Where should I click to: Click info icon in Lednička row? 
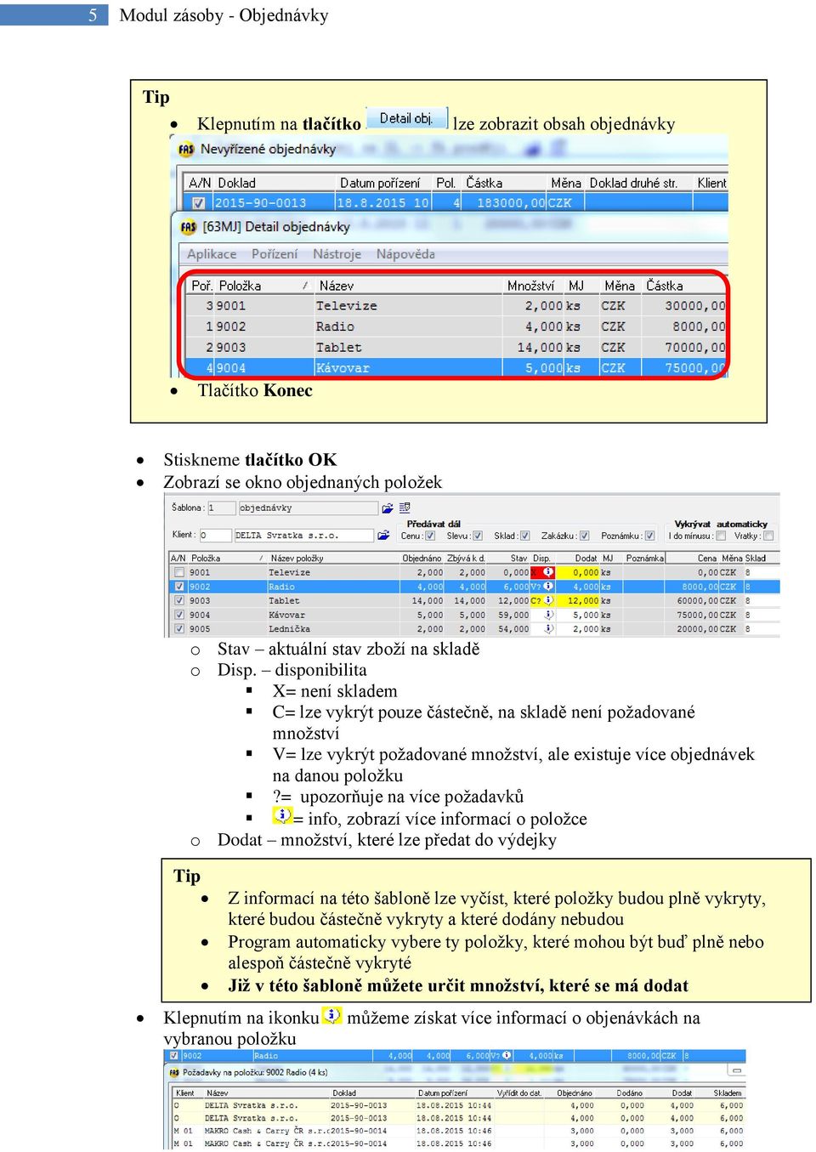(x=548, y=629)
